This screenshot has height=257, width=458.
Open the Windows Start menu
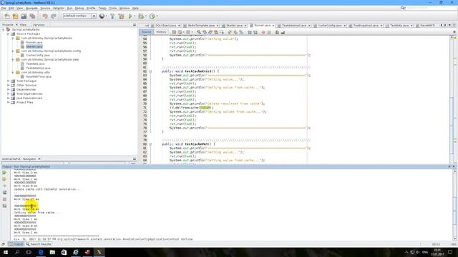click(x=6, y=252)
